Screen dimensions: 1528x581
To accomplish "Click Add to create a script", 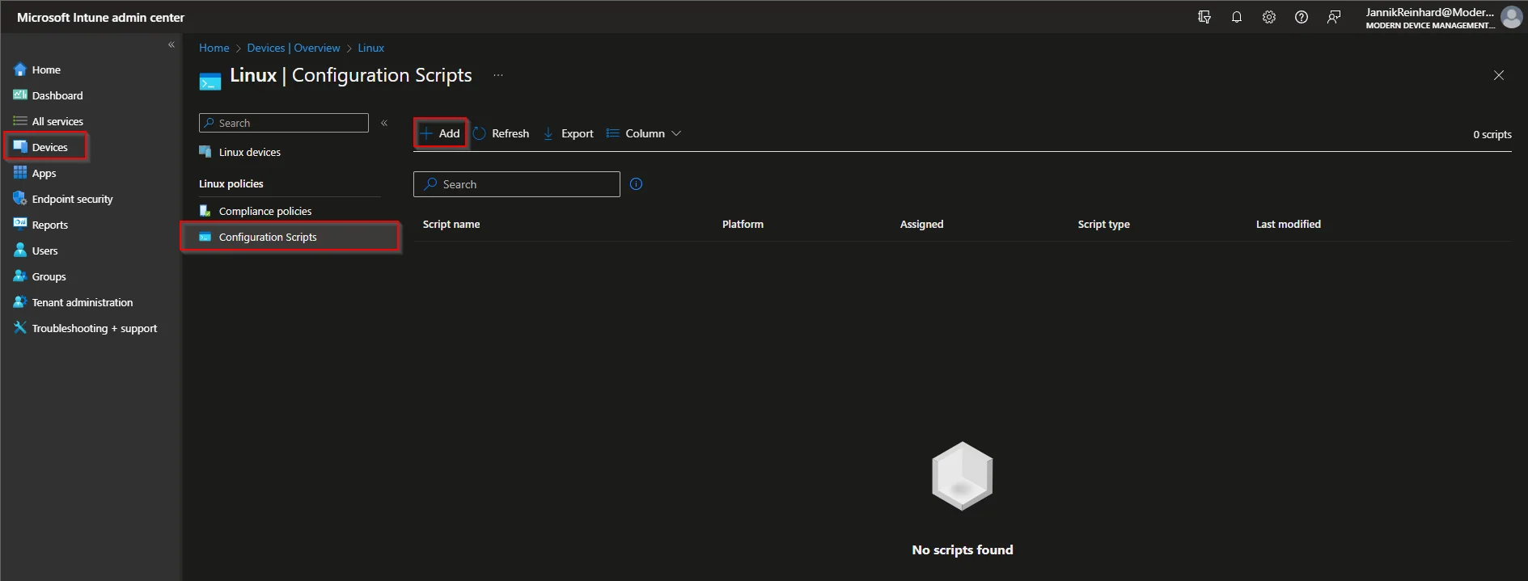I will click(440, 133).
